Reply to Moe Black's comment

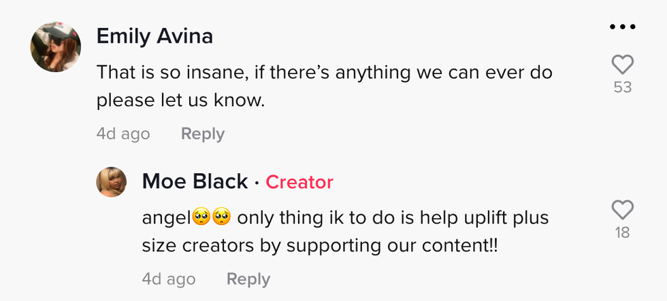(x=248, y=279)
